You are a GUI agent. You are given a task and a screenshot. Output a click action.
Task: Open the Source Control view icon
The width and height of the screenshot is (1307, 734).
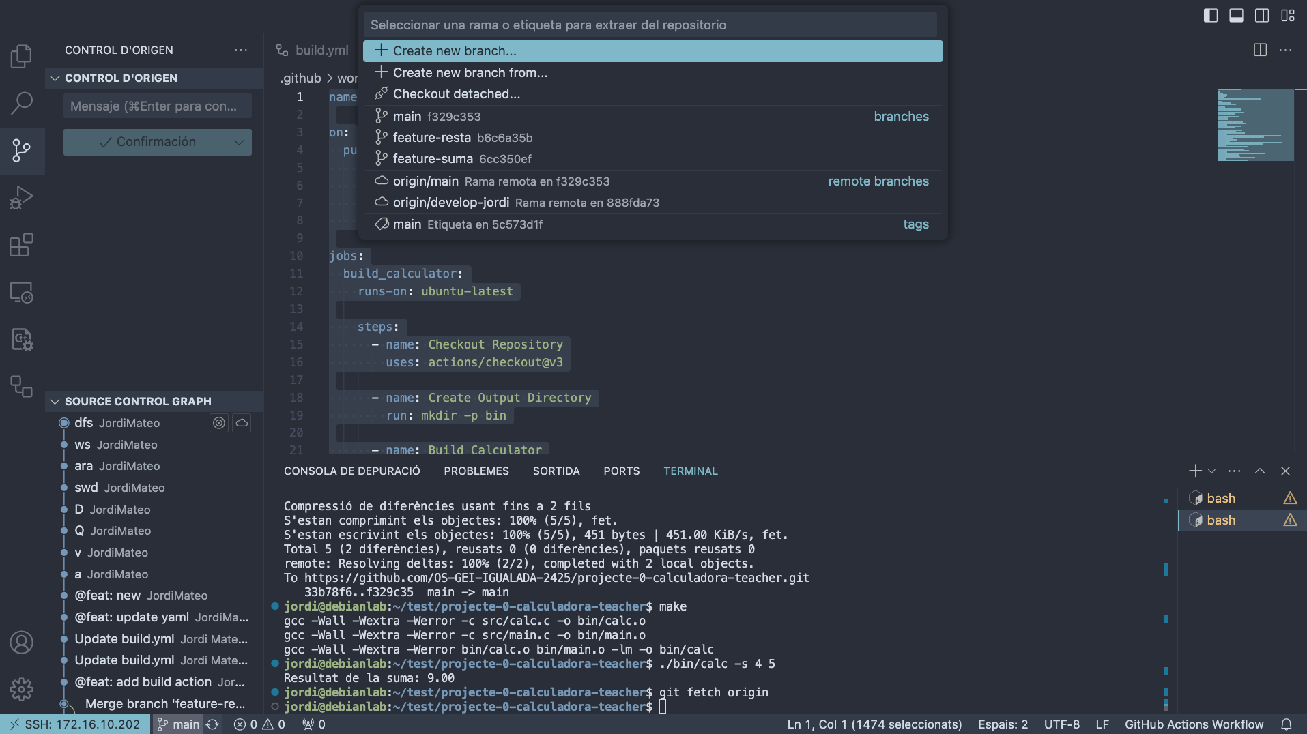[x=21, y=150]
